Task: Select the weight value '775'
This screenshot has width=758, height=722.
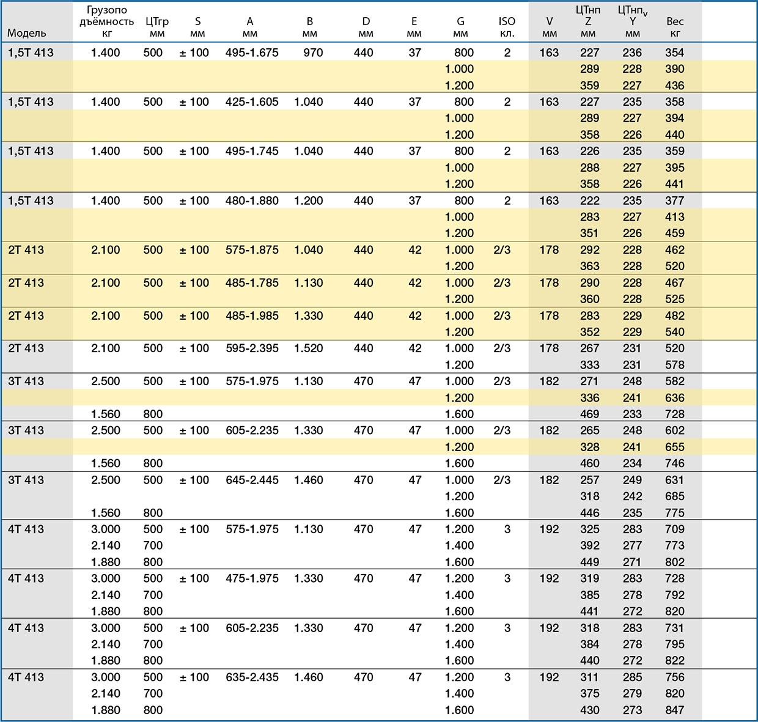Action: tap(675, 513)
